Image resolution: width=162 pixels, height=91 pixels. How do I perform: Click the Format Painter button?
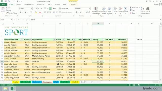[x=12, y=13]
